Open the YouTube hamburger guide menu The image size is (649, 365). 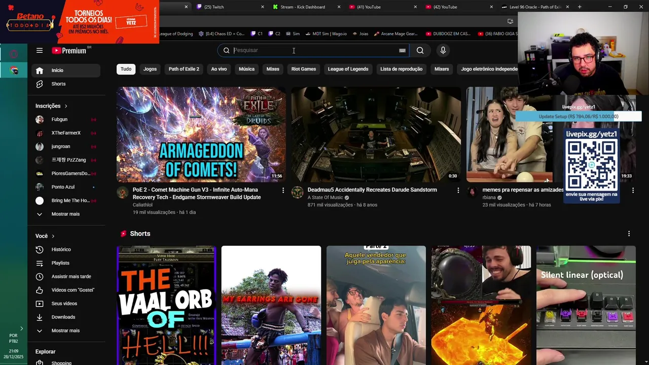[x=40, y=50]
